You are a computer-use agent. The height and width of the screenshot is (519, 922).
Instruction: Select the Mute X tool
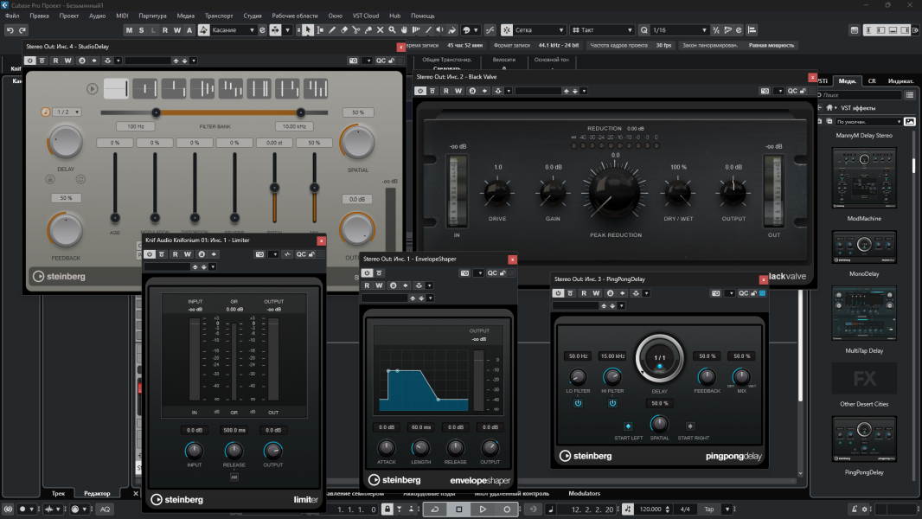click(x=380, y=30)
